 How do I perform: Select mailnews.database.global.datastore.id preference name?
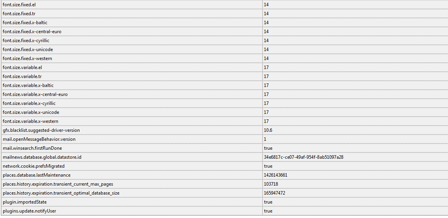(41, 157)
